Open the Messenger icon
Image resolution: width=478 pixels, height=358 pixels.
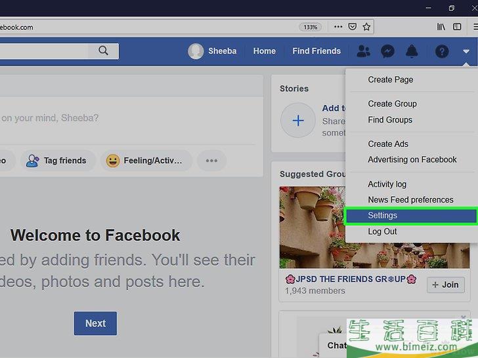pos(387,51)
